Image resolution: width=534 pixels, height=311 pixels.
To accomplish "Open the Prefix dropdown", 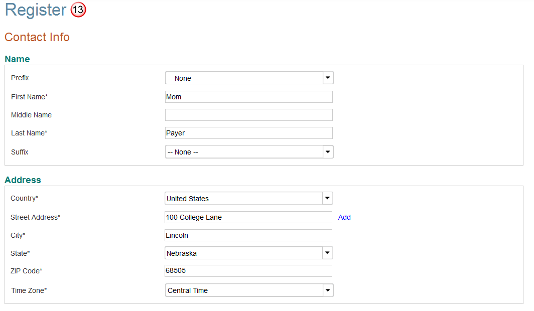I will pyautogui.click(x=249, y=78).
